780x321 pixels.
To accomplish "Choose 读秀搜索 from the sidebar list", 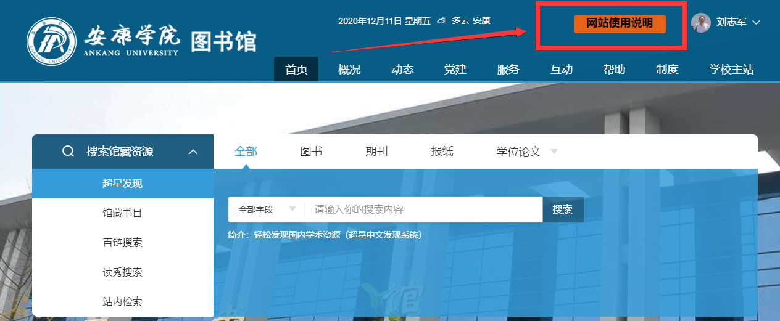I will coord(122,272).
